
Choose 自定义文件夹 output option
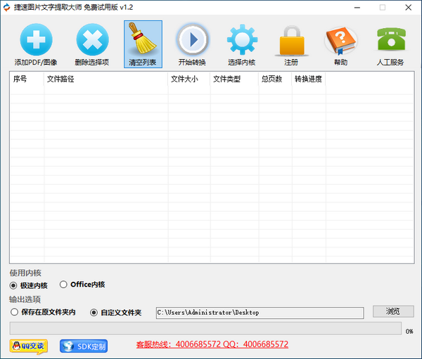coord(94,313)
